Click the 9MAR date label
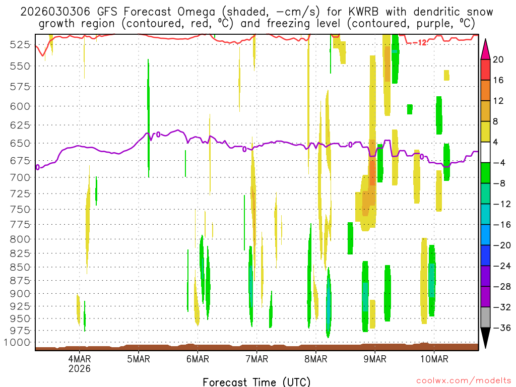Viewport: 516px width, 387px height. click(375, 359)
